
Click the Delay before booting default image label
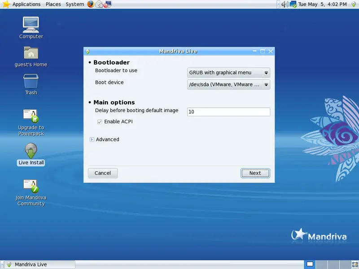[x=137, y=110]
